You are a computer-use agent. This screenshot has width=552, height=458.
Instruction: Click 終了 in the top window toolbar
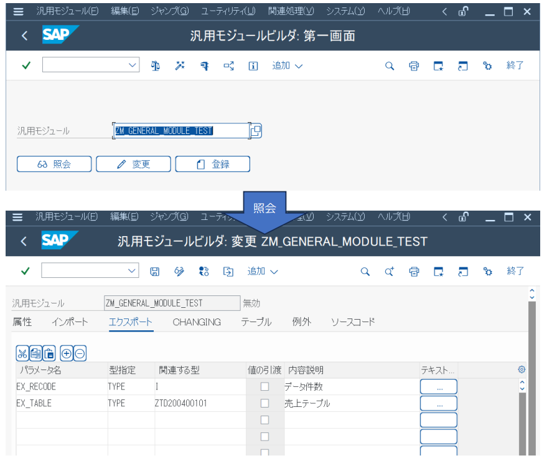tap(515, 65)
